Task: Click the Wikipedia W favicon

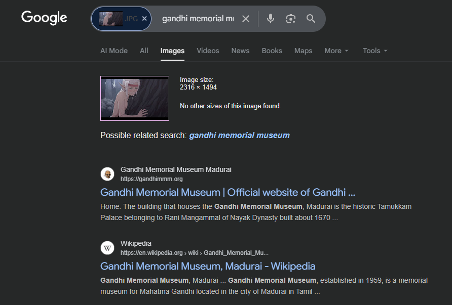Action: (107, 248)
